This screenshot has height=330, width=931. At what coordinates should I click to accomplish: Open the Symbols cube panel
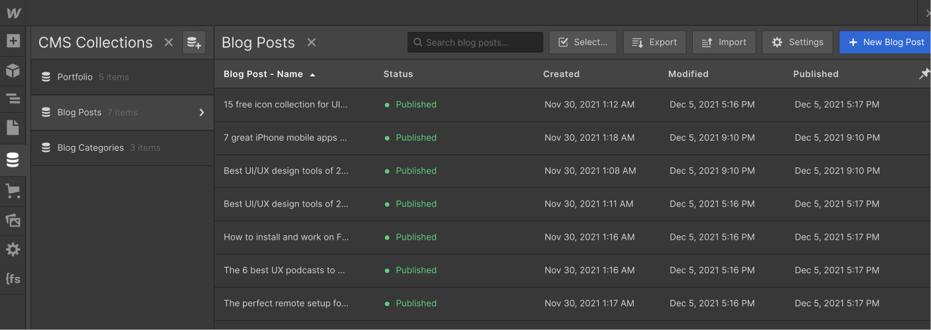[13, 70]
